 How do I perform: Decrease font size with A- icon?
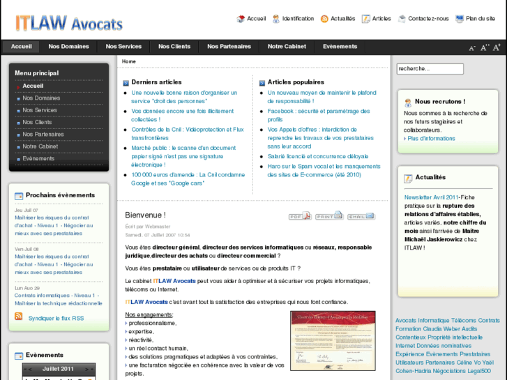(x=472, y=48)
